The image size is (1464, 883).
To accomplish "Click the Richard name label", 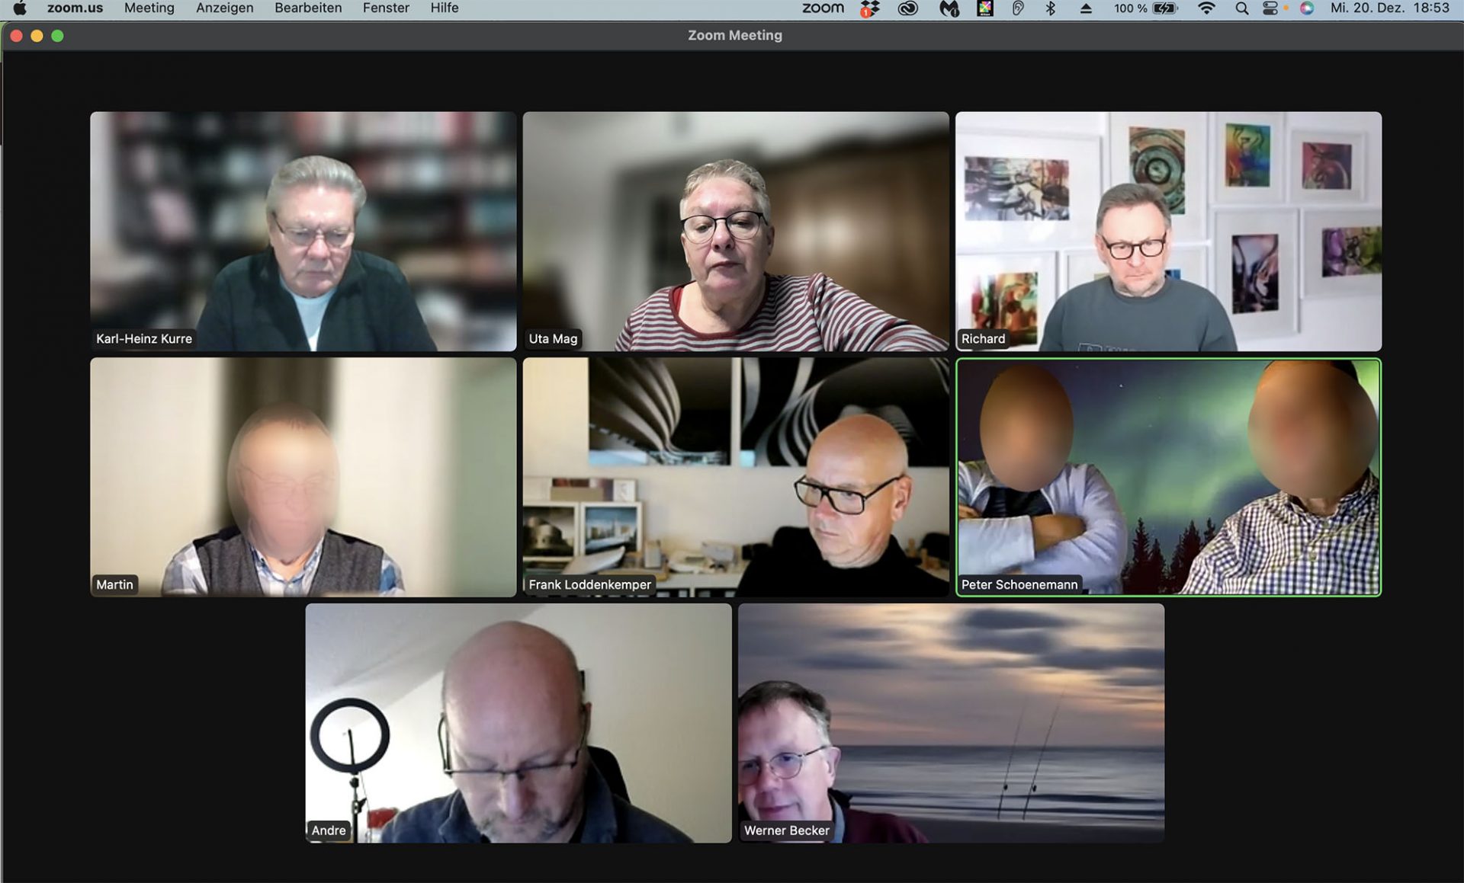I will [983, 339].
